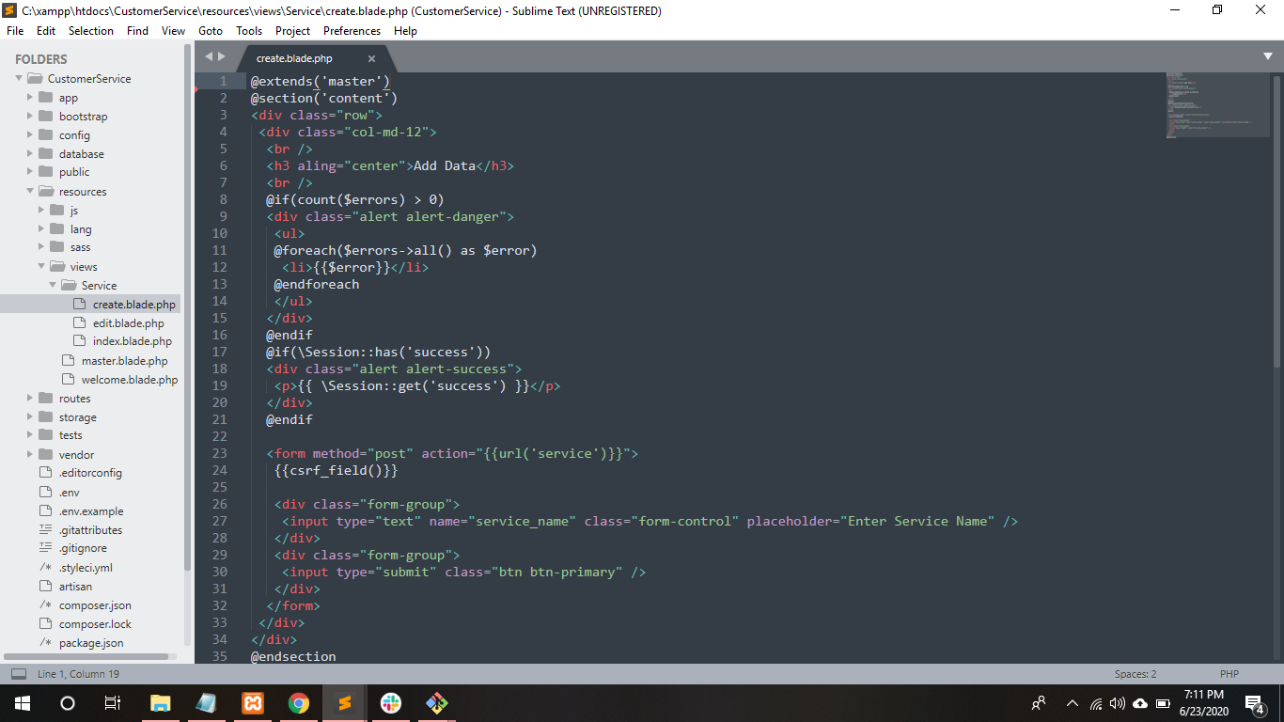Open Slack from the taskbar
Screen dimensions: 1284x722
(x=390, y=703)
